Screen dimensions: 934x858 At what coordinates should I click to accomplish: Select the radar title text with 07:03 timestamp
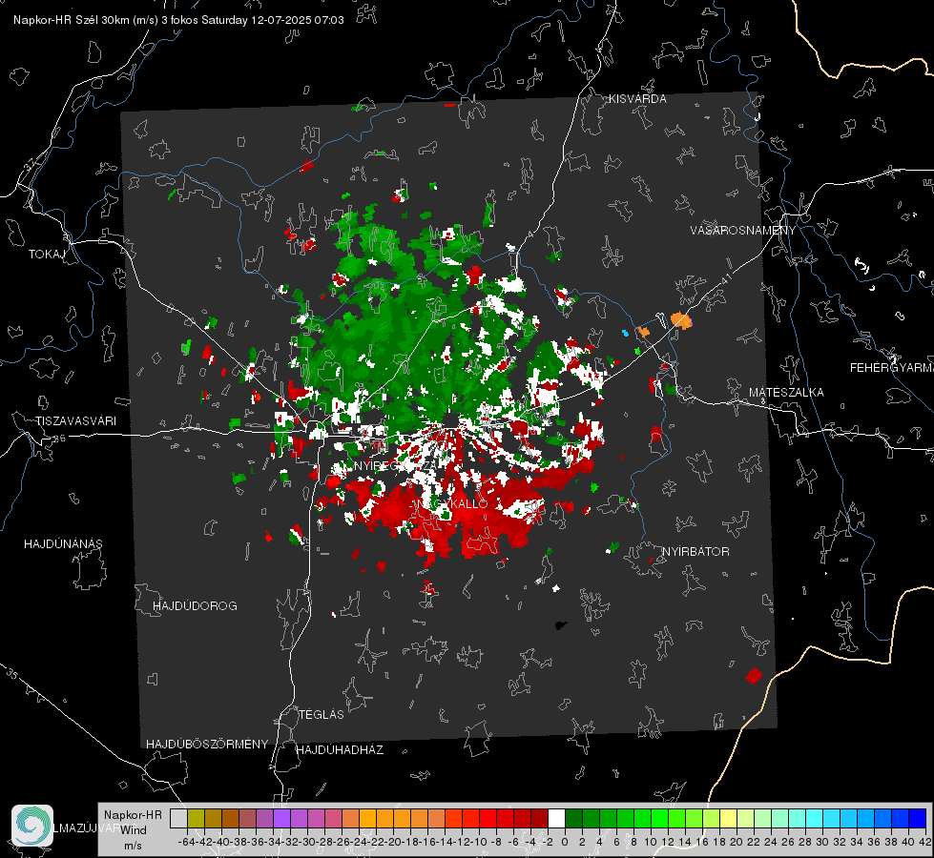[178, 20]
